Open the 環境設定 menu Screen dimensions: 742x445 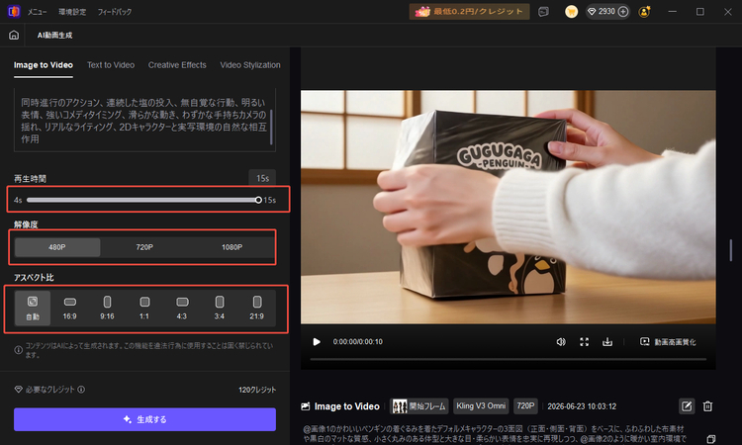(x=72, y=12)
